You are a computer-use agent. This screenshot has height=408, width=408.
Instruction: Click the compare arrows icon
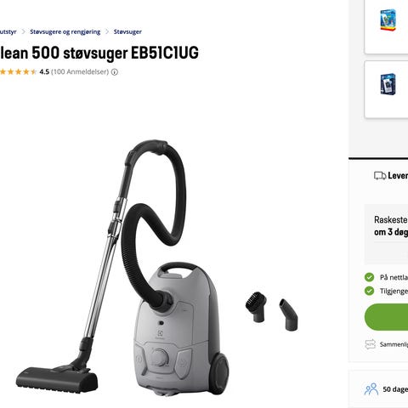370,344
